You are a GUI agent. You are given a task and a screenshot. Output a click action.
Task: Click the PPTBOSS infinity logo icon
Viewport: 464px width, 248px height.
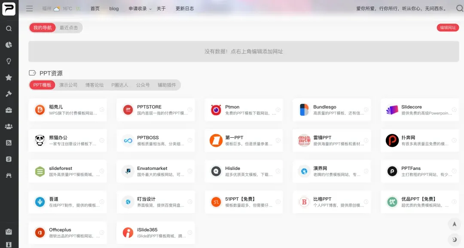pyautogui.click(x=128, y=140)
